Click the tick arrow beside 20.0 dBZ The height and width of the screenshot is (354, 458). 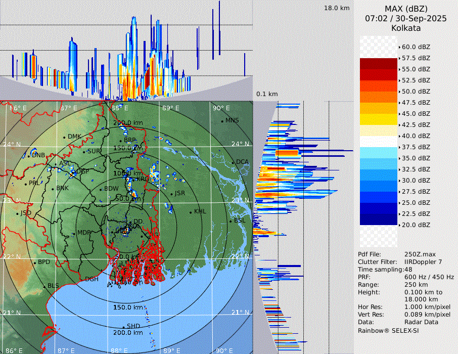[399, 225]
